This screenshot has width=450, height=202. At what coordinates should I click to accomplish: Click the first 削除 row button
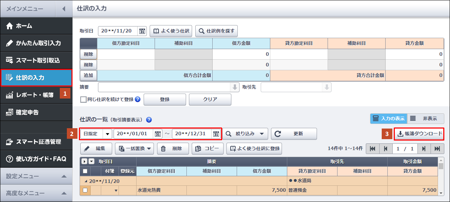point(88,54)
